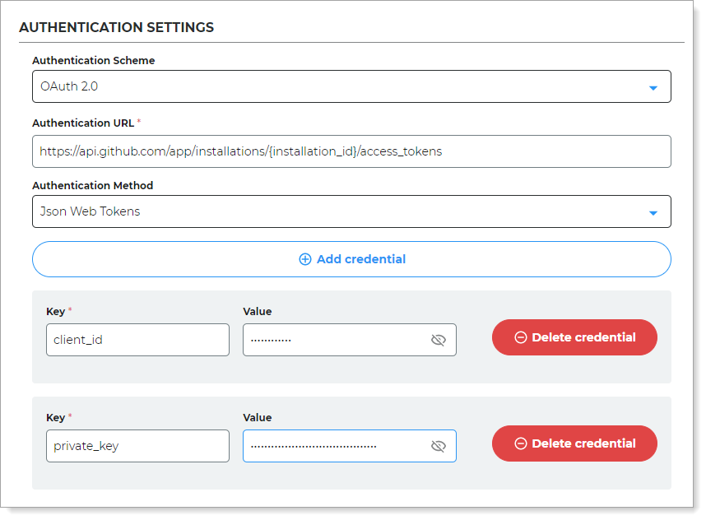Expand the Authentication Method dropdown arrow

click(x=653, y=212)
